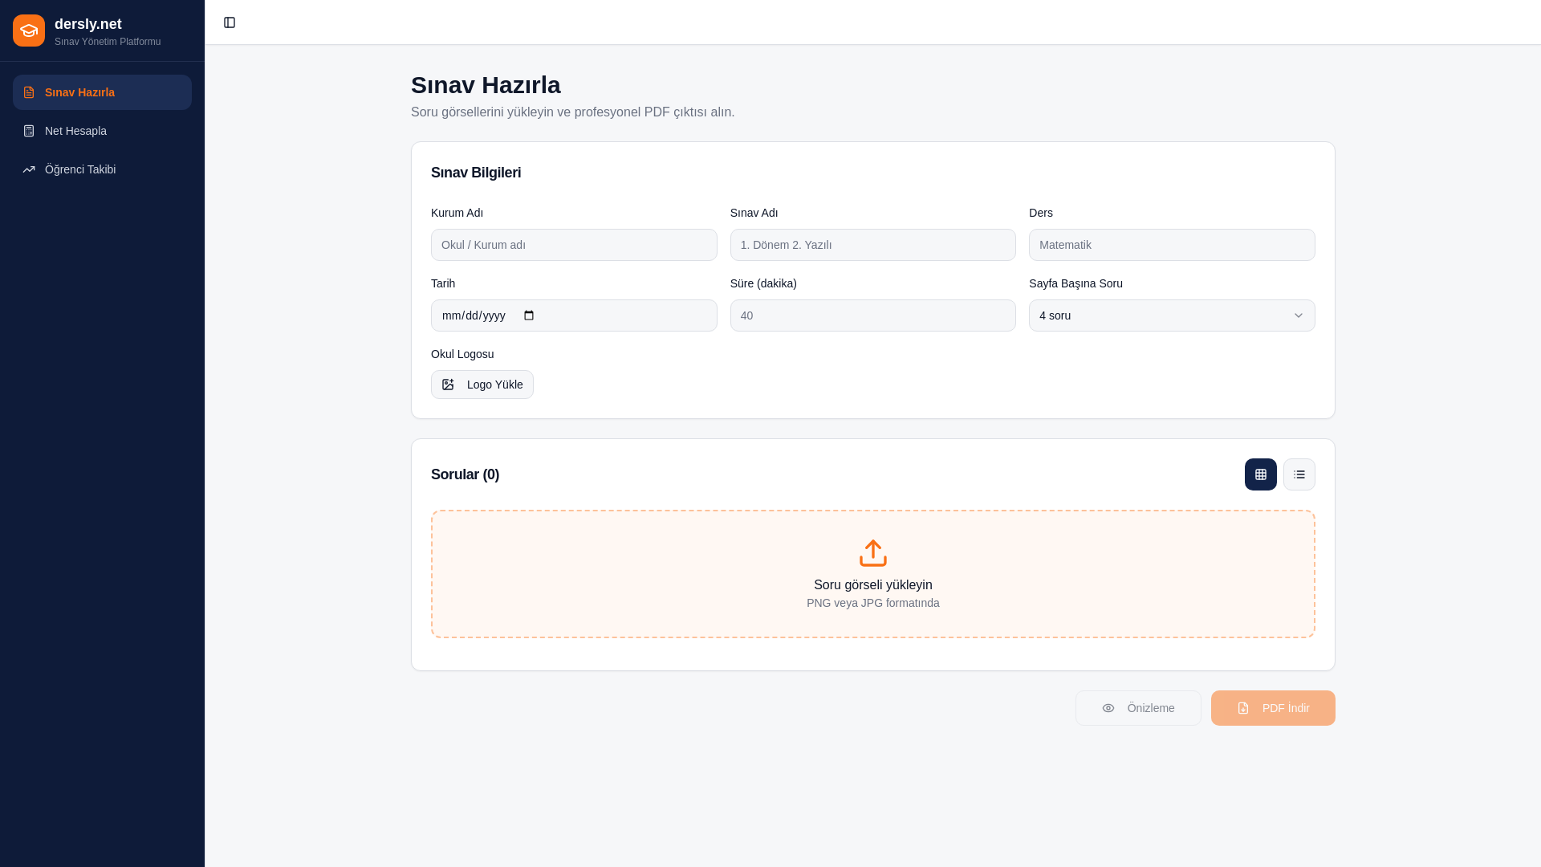The width and height of the screenshot is (1541, 867).
Task: Click the Tarih date field
Action: pyautogui.click(x=574, y=315)
